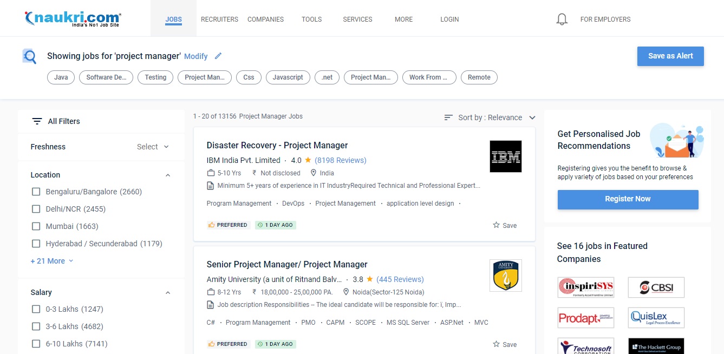Viewport: 724px width, 354px height.
Task: Open the 445 Reviews link
Action: tap(400, 279)
